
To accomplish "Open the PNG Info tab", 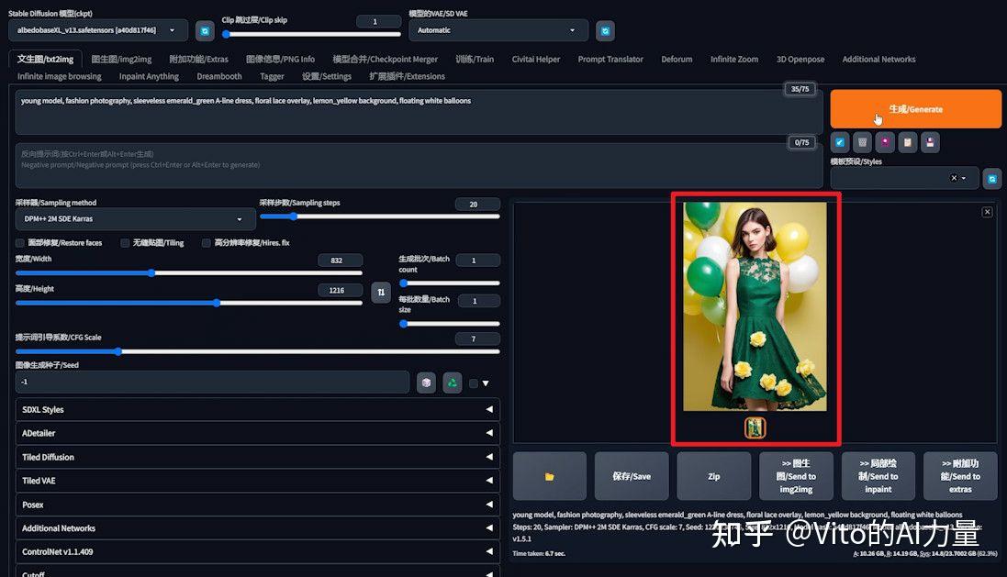I will point(280,59).
